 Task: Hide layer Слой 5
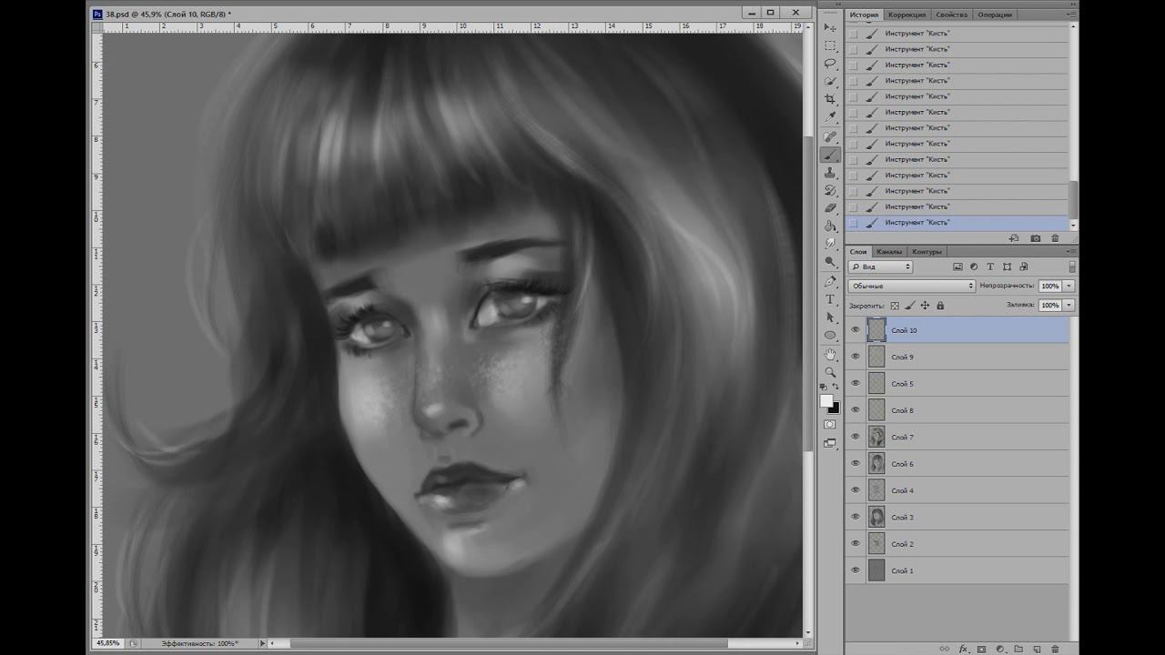856,384
